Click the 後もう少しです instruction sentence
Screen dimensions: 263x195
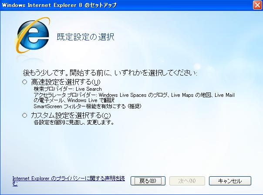click(110, 73)
